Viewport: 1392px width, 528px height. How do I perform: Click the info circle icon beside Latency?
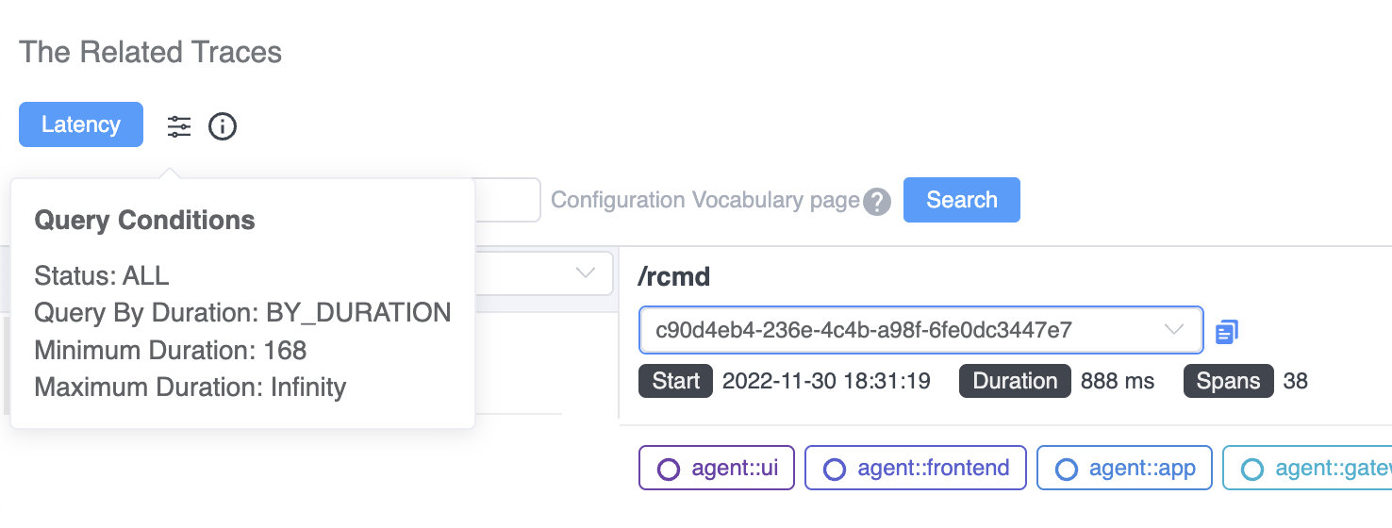click(223, 126)
